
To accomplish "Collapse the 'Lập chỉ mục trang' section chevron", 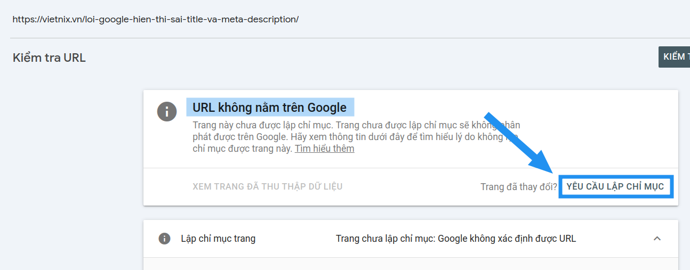I will 657,239.
